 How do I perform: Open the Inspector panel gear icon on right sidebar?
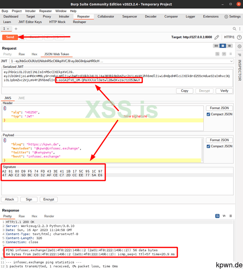[x=239, y=46]
